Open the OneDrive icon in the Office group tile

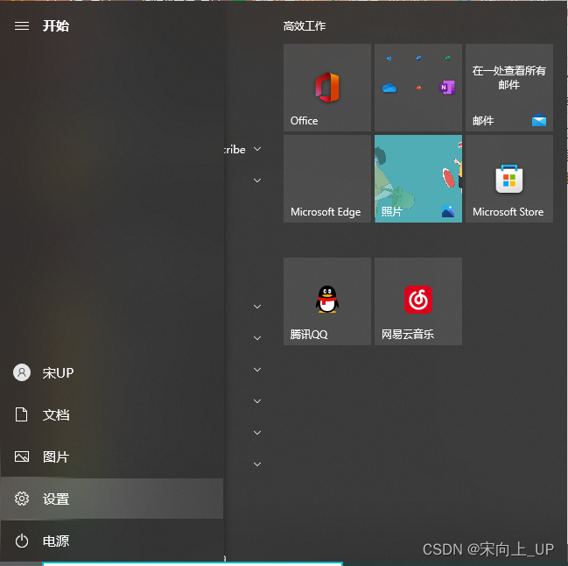389,88
